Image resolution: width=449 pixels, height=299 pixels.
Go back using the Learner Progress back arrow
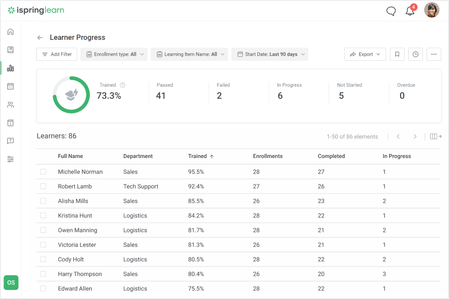click(x=40, y=37)
